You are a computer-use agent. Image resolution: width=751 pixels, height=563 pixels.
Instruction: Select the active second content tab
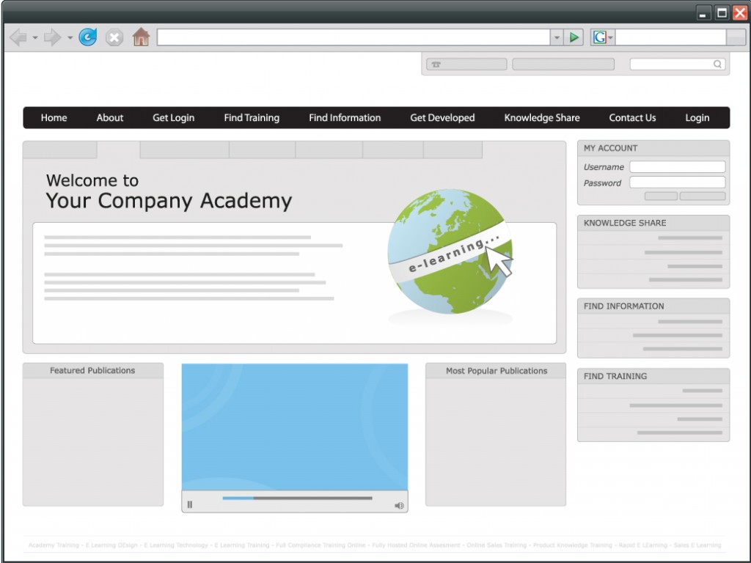point(118,150)
